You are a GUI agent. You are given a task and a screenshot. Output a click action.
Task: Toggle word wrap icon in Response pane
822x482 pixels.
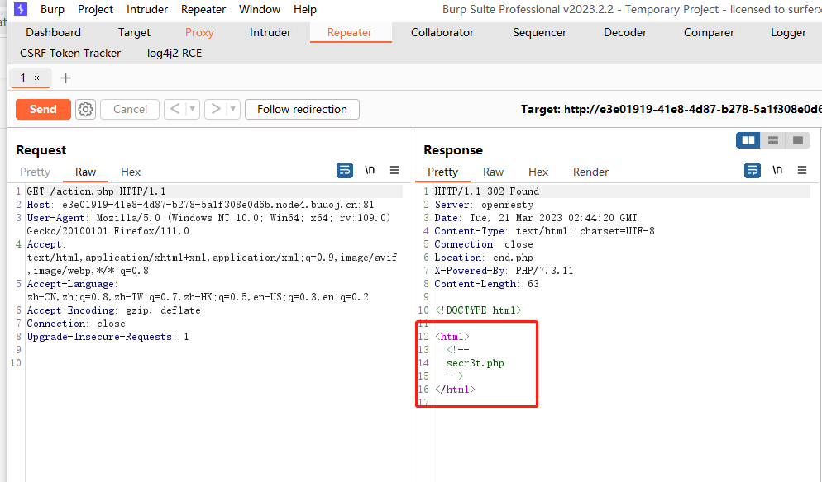[753, 171]
